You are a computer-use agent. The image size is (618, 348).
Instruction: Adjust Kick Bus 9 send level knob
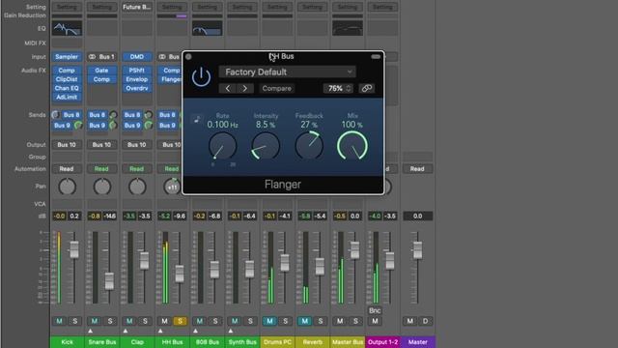[78, 126]
